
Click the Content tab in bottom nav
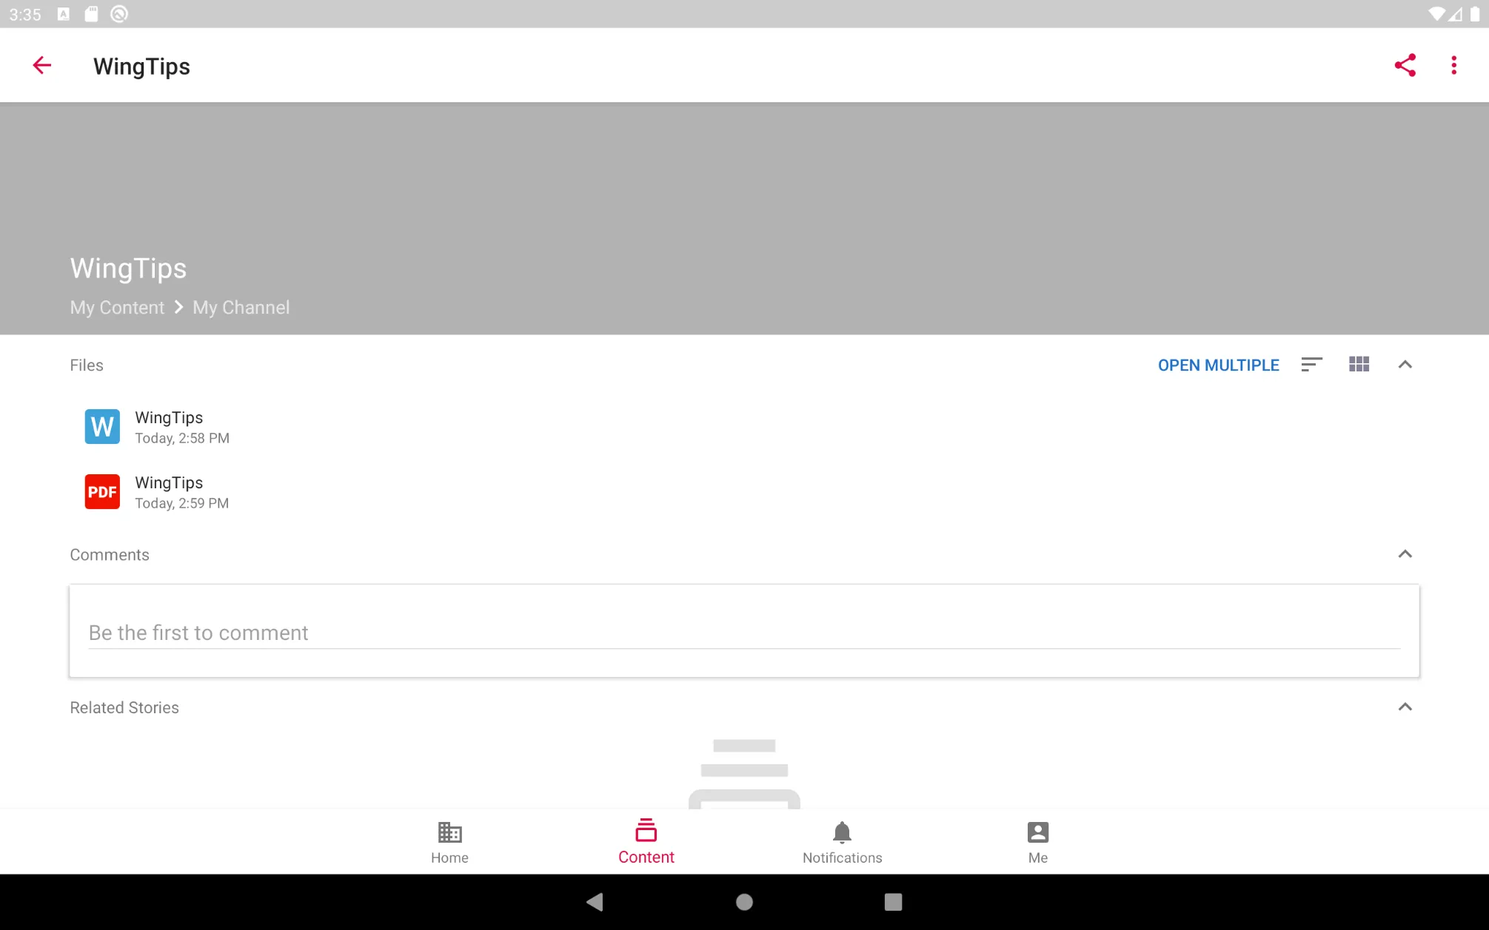click(647, 841)
